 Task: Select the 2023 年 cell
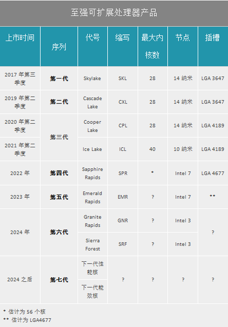(x=20, y=197)
